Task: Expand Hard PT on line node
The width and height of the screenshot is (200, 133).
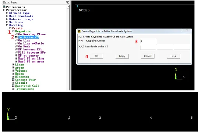Action: click(x=17, y=58)
